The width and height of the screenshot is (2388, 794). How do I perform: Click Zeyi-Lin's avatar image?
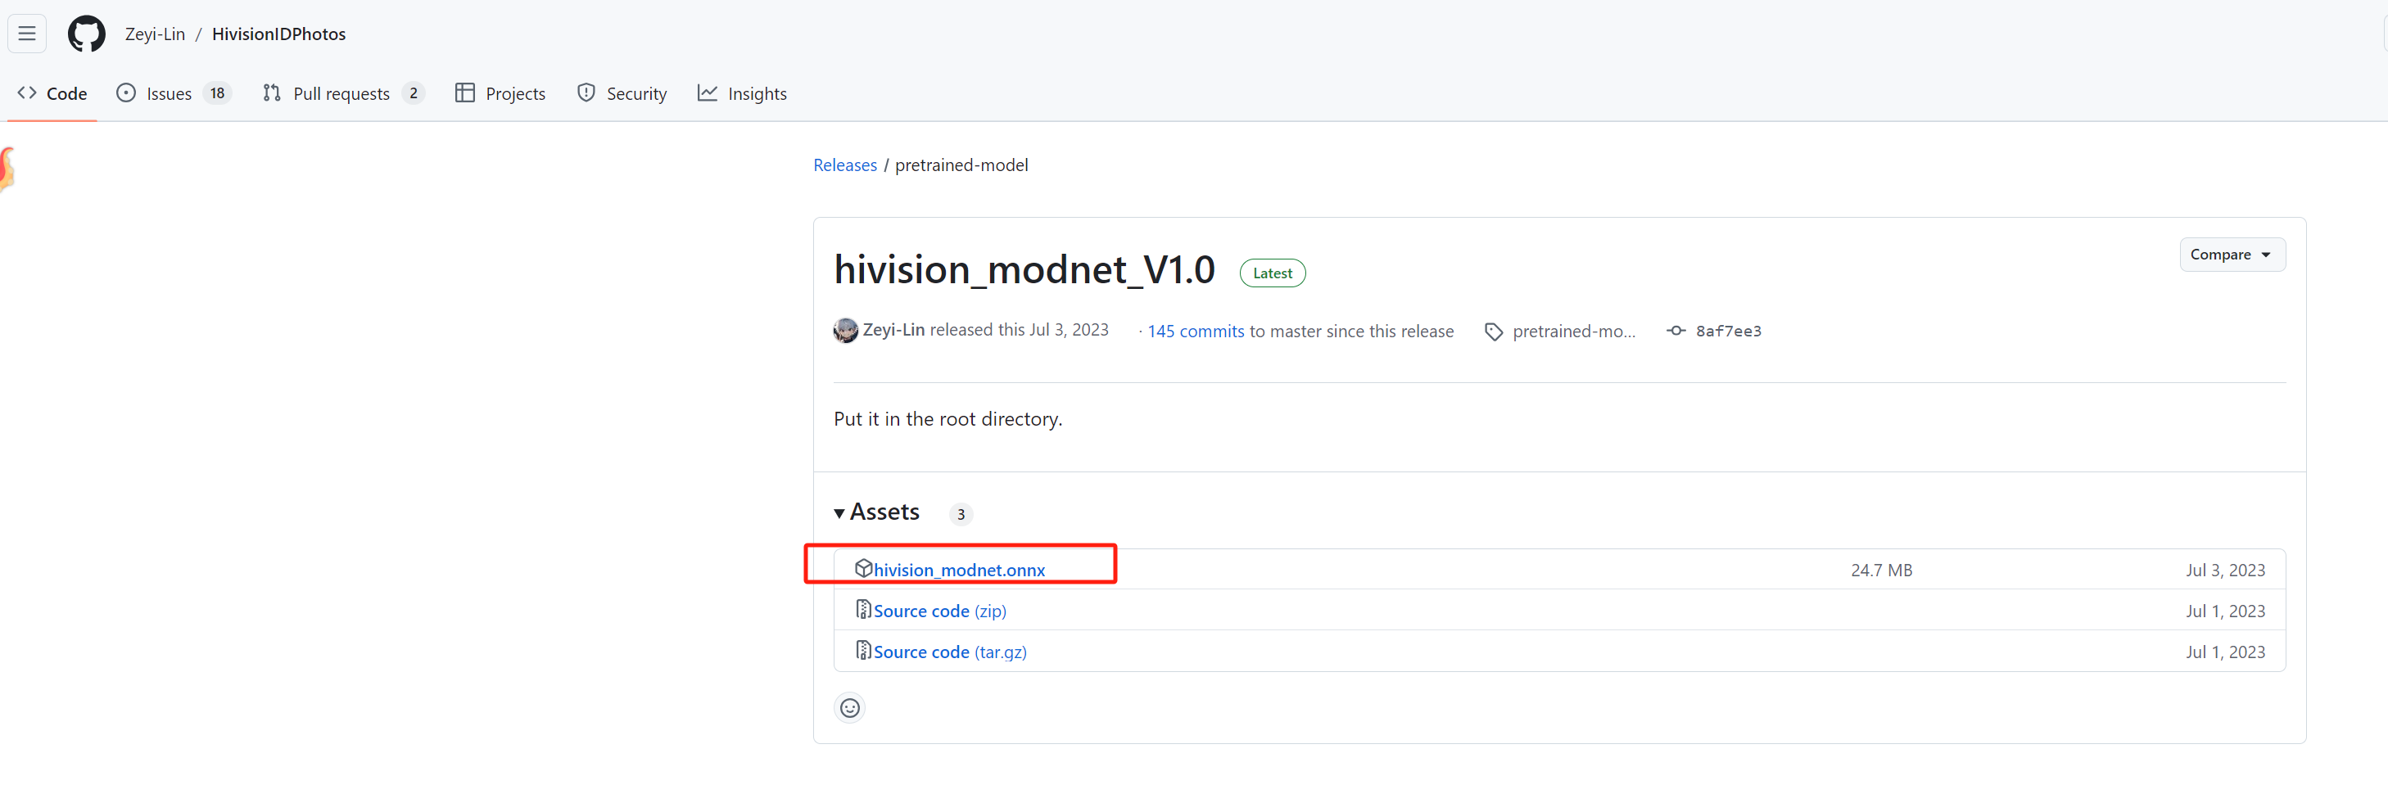844,331
